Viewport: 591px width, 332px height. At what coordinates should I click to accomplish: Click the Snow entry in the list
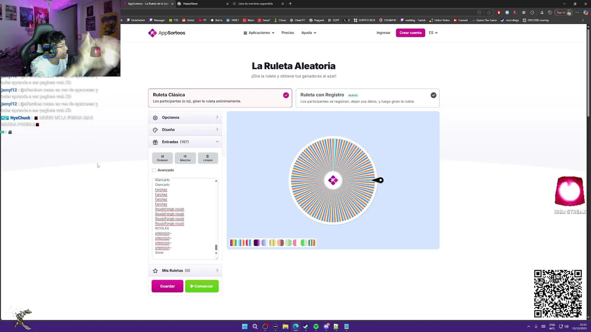(159, 253)
